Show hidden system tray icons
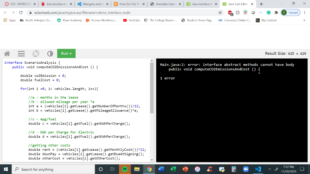The image size is (310, 174). click(x=269, y=169)
